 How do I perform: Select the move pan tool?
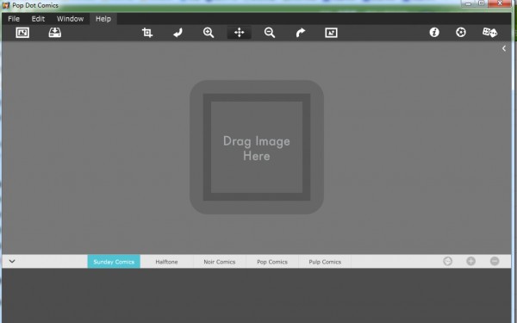(239, 33)
